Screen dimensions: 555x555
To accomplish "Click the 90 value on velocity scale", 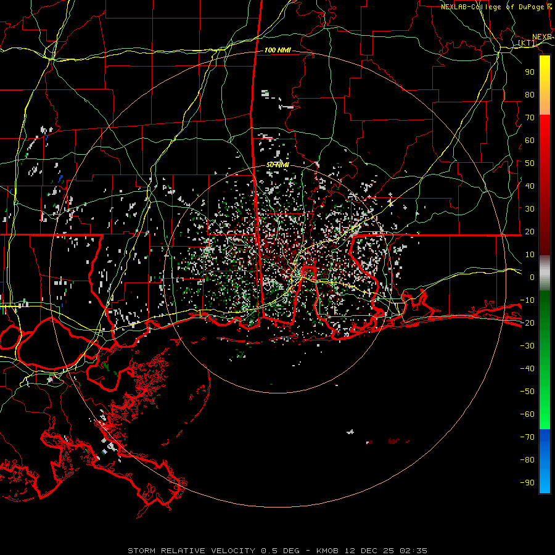I will coord(530,72).
